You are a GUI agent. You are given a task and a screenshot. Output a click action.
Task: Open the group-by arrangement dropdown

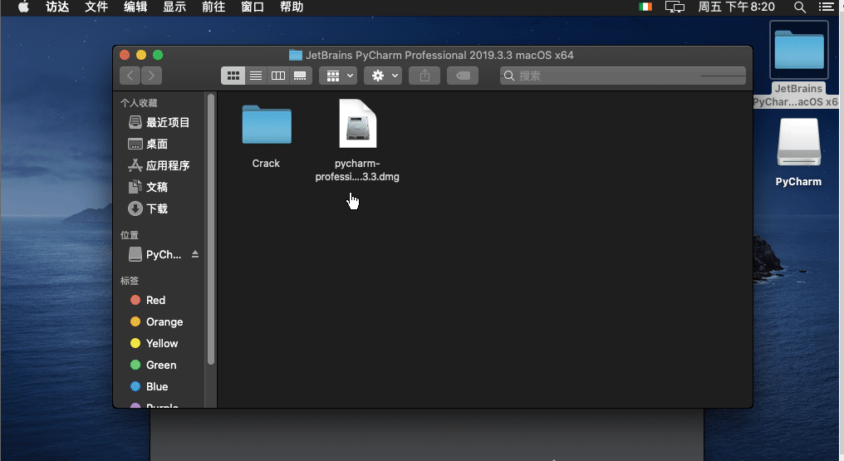pyautogui.click(x=338, y=76)
